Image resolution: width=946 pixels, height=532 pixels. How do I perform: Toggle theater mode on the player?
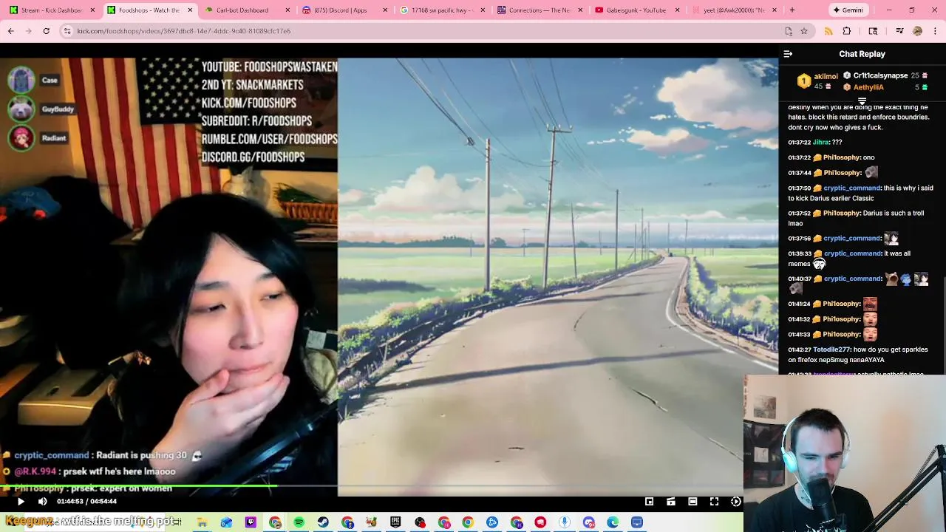(x=693, y=502)
